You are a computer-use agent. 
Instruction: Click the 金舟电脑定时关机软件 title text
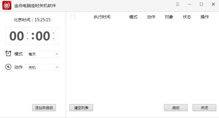click(35, 6)
